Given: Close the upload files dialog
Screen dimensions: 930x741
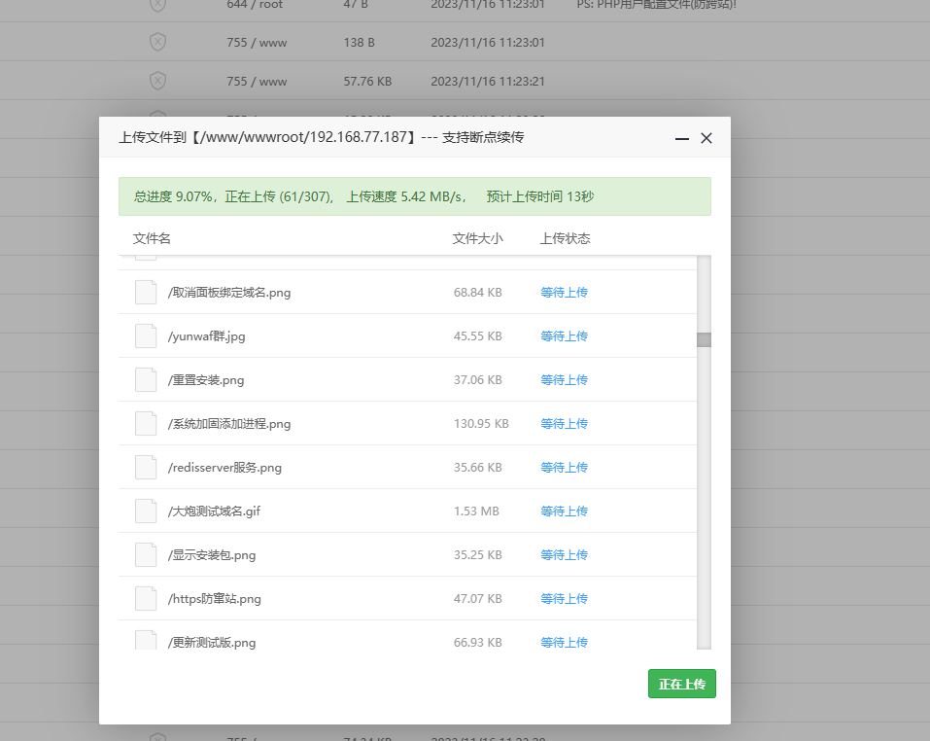Looking at the screenshot, I should tap(706, 138).
